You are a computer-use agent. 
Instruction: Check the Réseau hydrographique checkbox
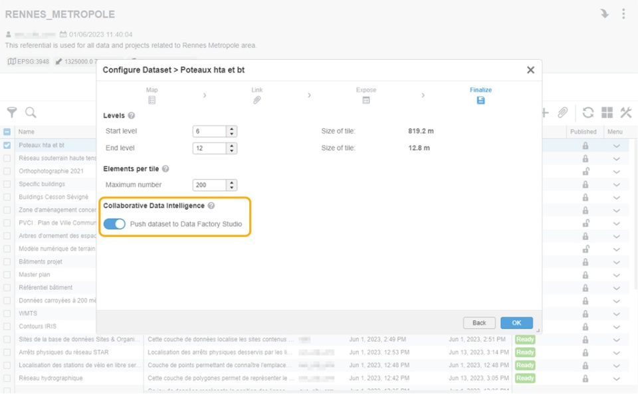tap(7, 378)
